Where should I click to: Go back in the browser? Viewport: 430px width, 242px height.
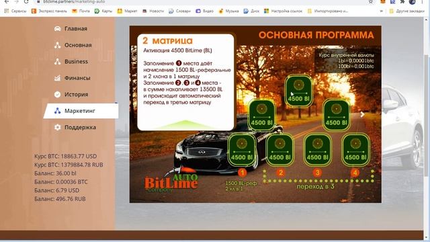click(x=7, y=1)
